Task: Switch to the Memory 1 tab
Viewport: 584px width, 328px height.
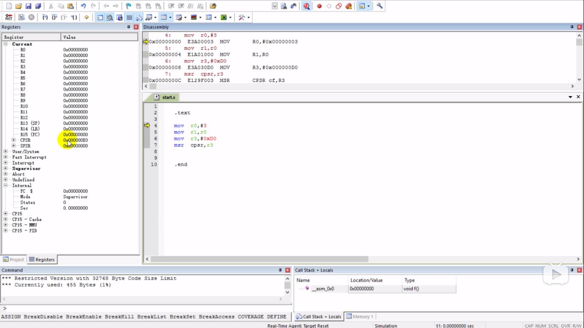Action: [360, 316]
